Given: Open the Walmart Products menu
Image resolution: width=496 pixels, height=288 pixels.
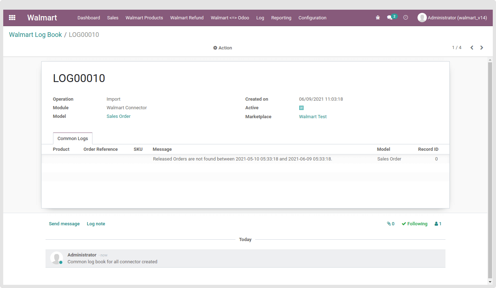Looking at the screenshot, I should tap(144, 18).
